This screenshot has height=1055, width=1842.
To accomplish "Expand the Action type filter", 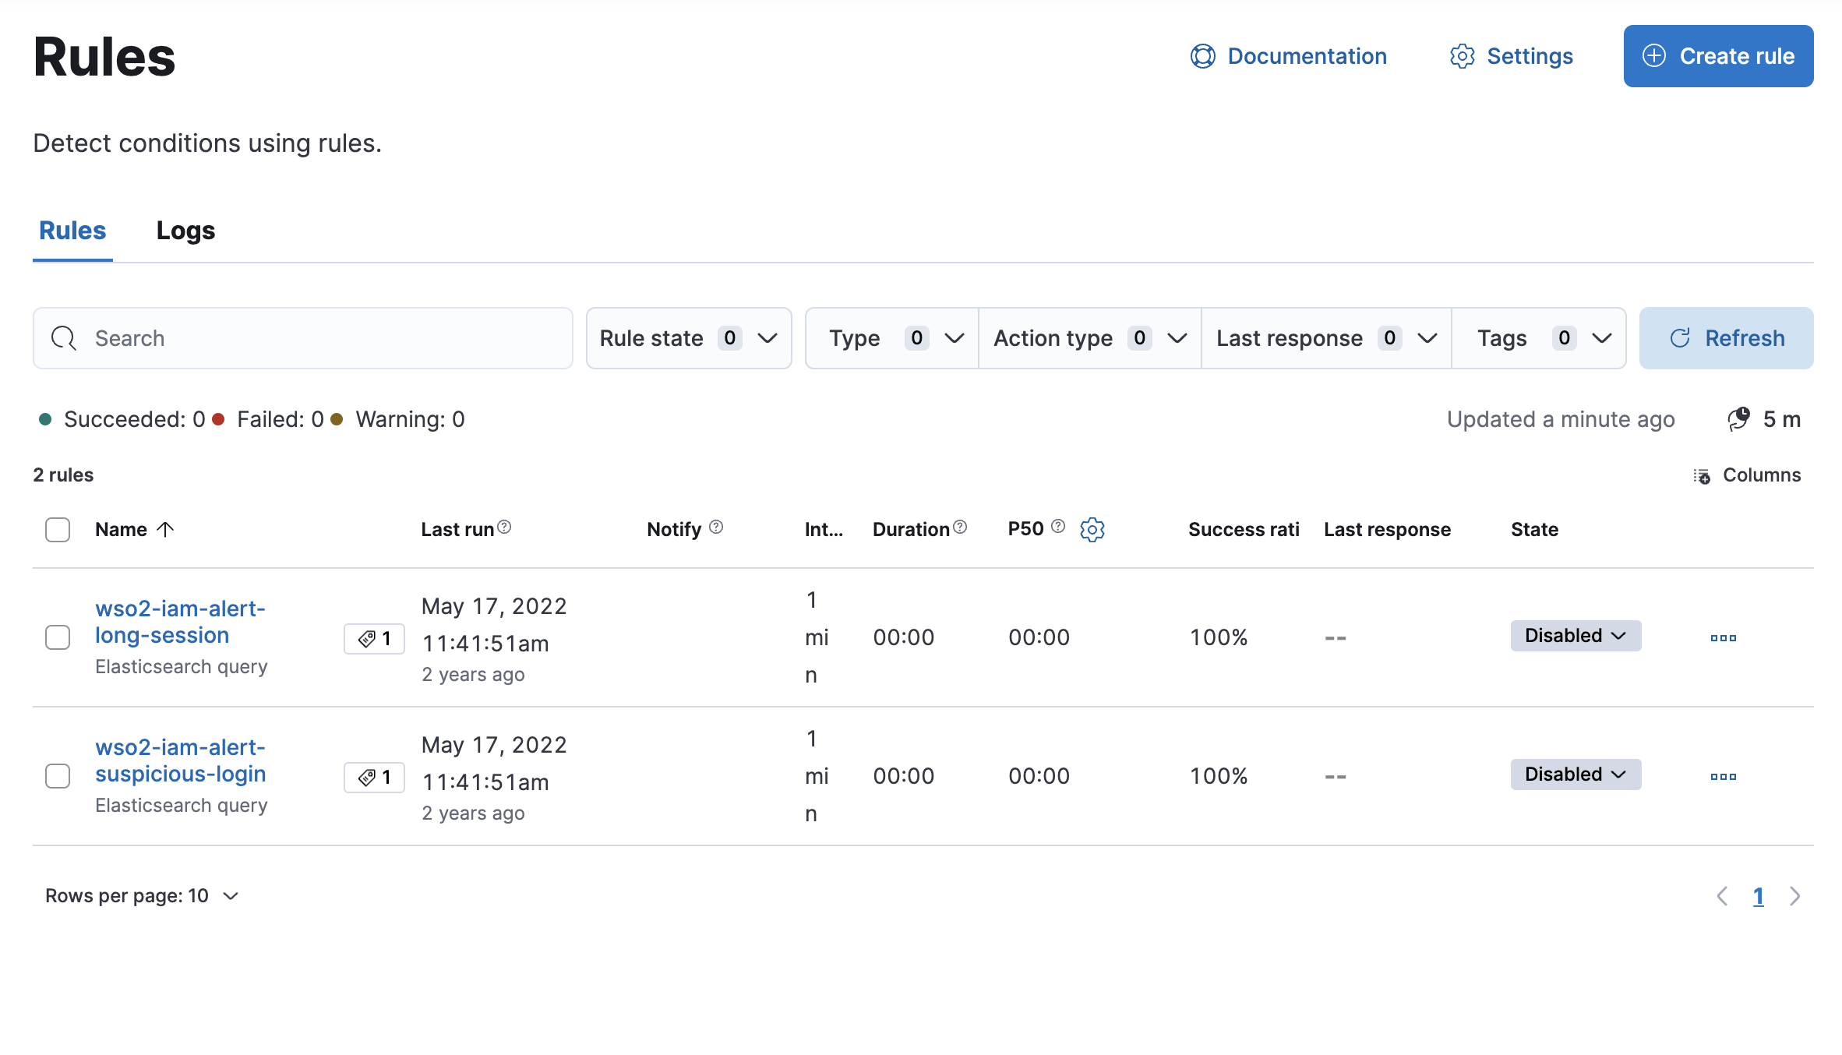I will click(1090, 338).
